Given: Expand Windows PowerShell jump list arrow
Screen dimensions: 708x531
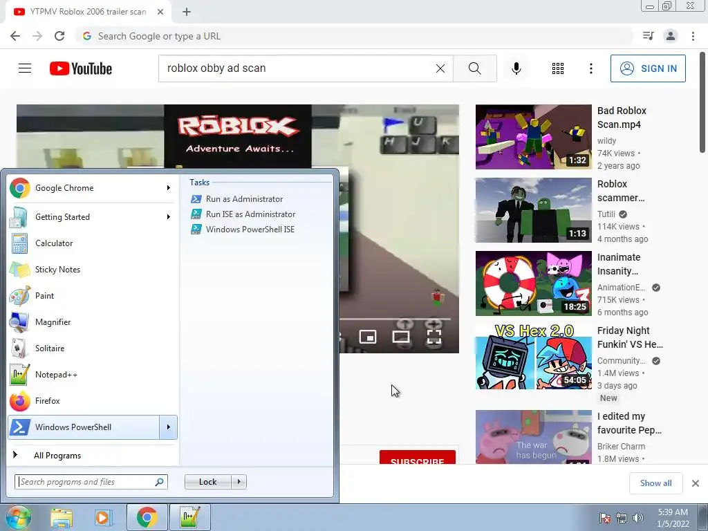Looking at the screenshot, I should coord(169,427).
